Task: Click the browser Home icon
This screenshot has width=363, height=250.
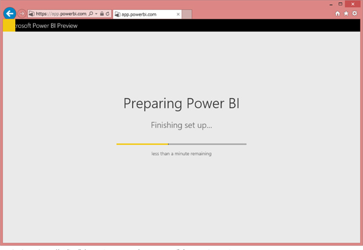Action: coord(338,14)
